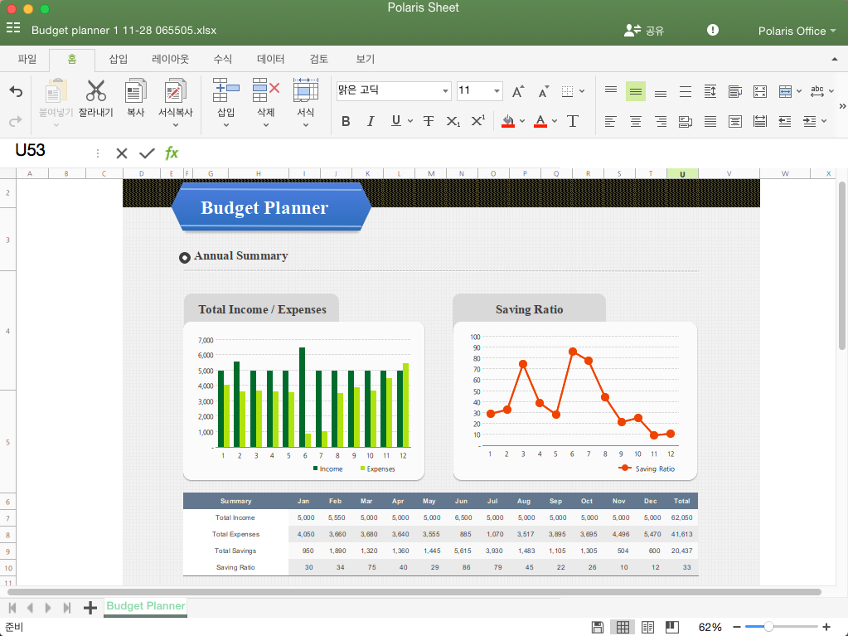Viewport: 848px width, 636px height.
Task: Open the Polaris Office account dropdown
Action: tap(797, 31)
